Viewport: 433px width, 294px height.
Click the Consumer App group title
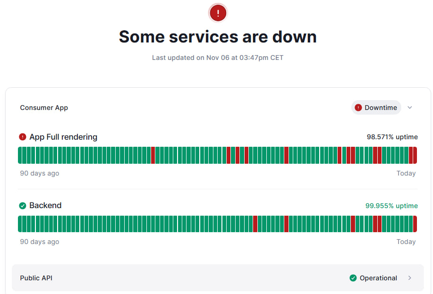[44, 108]
